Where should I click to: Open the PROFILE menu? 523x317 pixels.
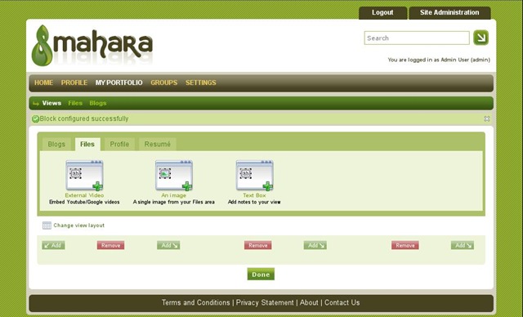pyautogui.click(x=74, y=83)
